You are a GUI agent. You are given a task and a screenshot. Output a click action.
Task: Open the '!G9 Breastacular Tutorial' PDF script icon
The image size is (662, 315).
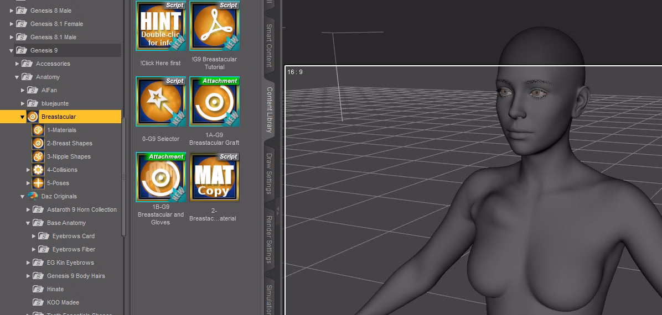214,26
